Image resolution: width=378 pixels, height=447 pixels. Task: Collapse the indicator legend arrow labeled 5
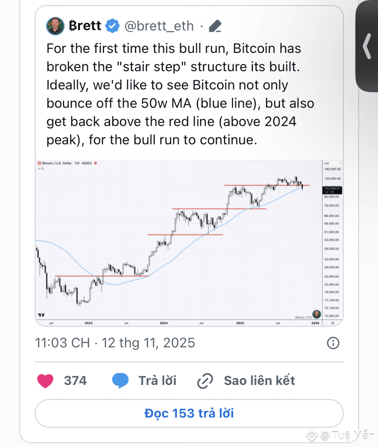(41, 169)
